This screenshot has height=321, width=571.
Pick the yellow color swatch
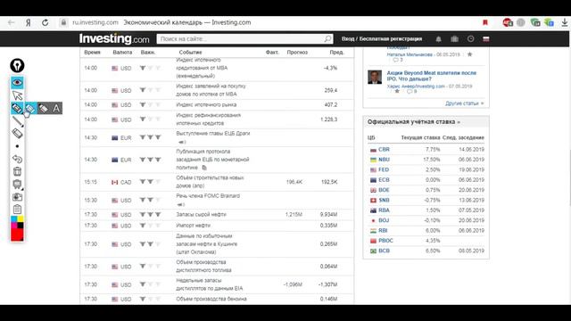(x=21, y=219)
